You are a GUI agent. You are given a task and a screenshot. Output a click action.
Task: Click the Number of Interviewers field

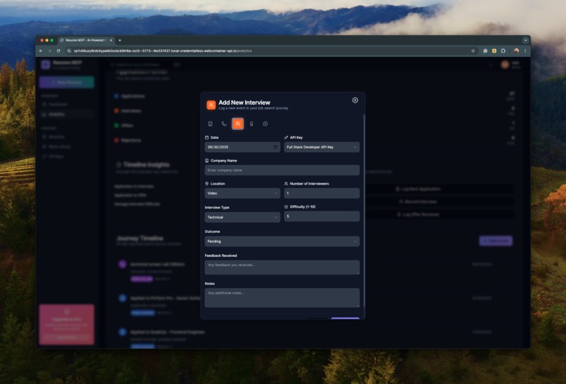[322, 194]
